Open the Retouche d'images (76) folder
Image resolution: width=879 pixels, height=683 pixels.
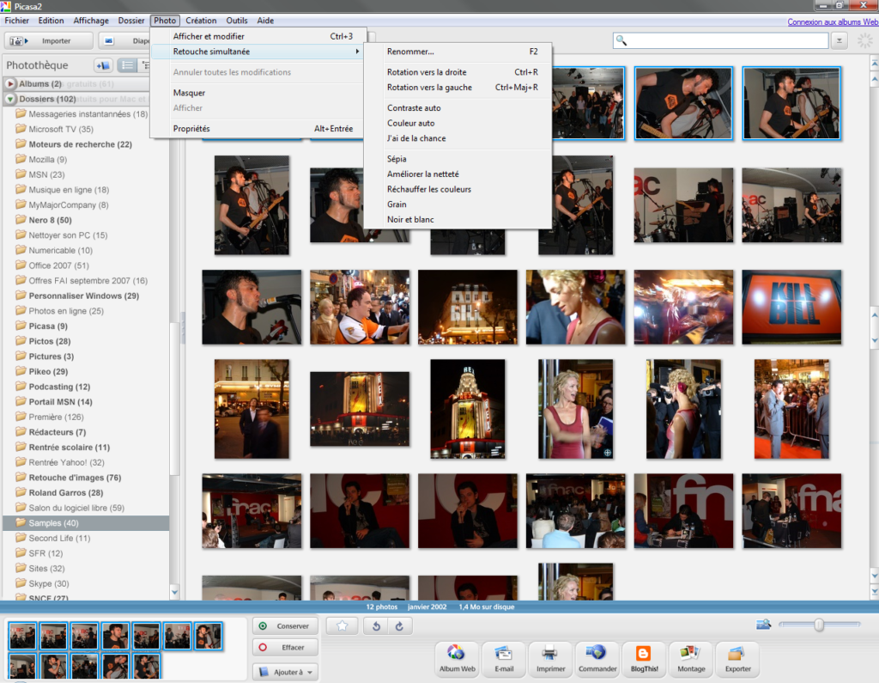click(x=75, y=477)
